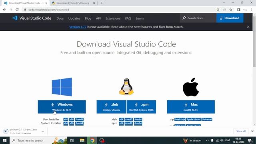Download Mac .zip for Intel chip
Viewport: 256px width, 144px height.
click(180, 119)
